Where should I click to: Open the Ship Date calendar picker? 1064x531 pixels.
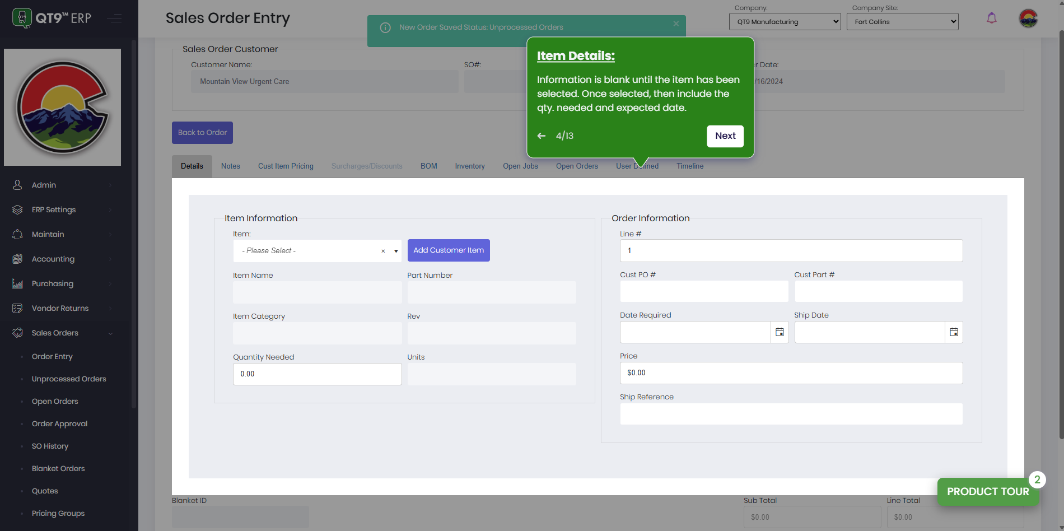coord(954,332)
